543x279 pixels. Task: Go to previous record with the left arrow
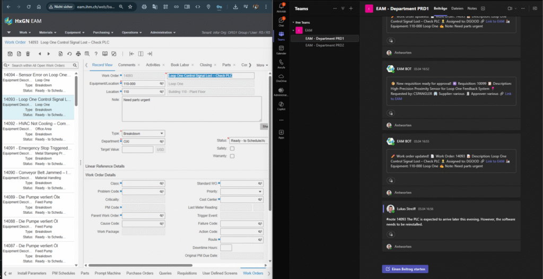coord(40,54)
